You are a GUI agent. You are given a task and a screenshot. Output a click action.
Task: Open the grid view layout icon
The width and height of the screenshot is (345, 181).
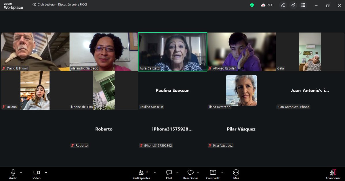303,5
